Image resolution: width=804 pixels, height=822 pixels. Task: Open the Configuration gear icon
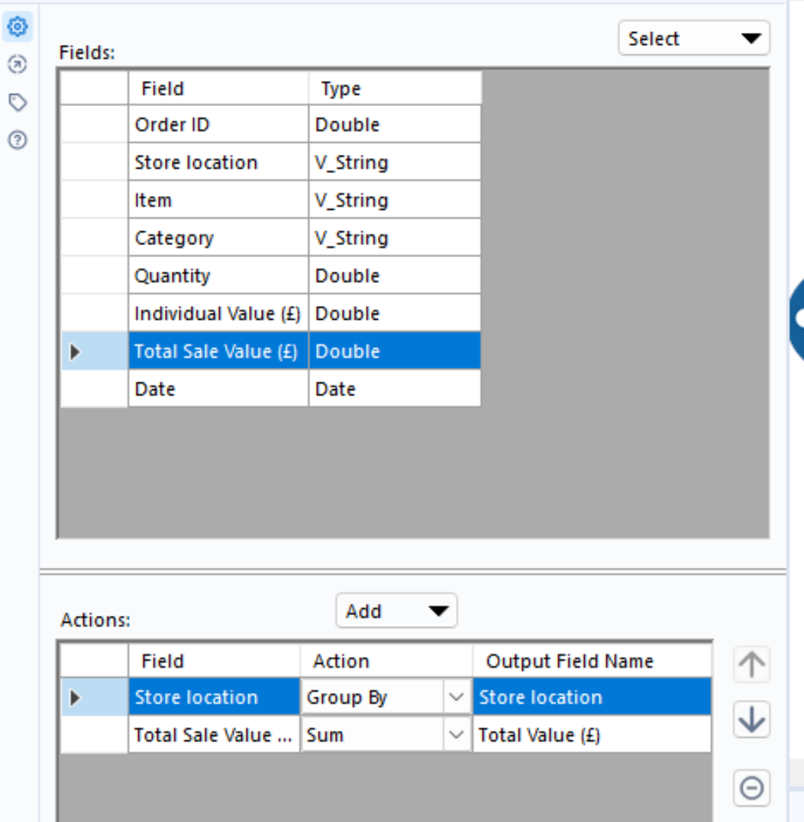click(18, 28)
